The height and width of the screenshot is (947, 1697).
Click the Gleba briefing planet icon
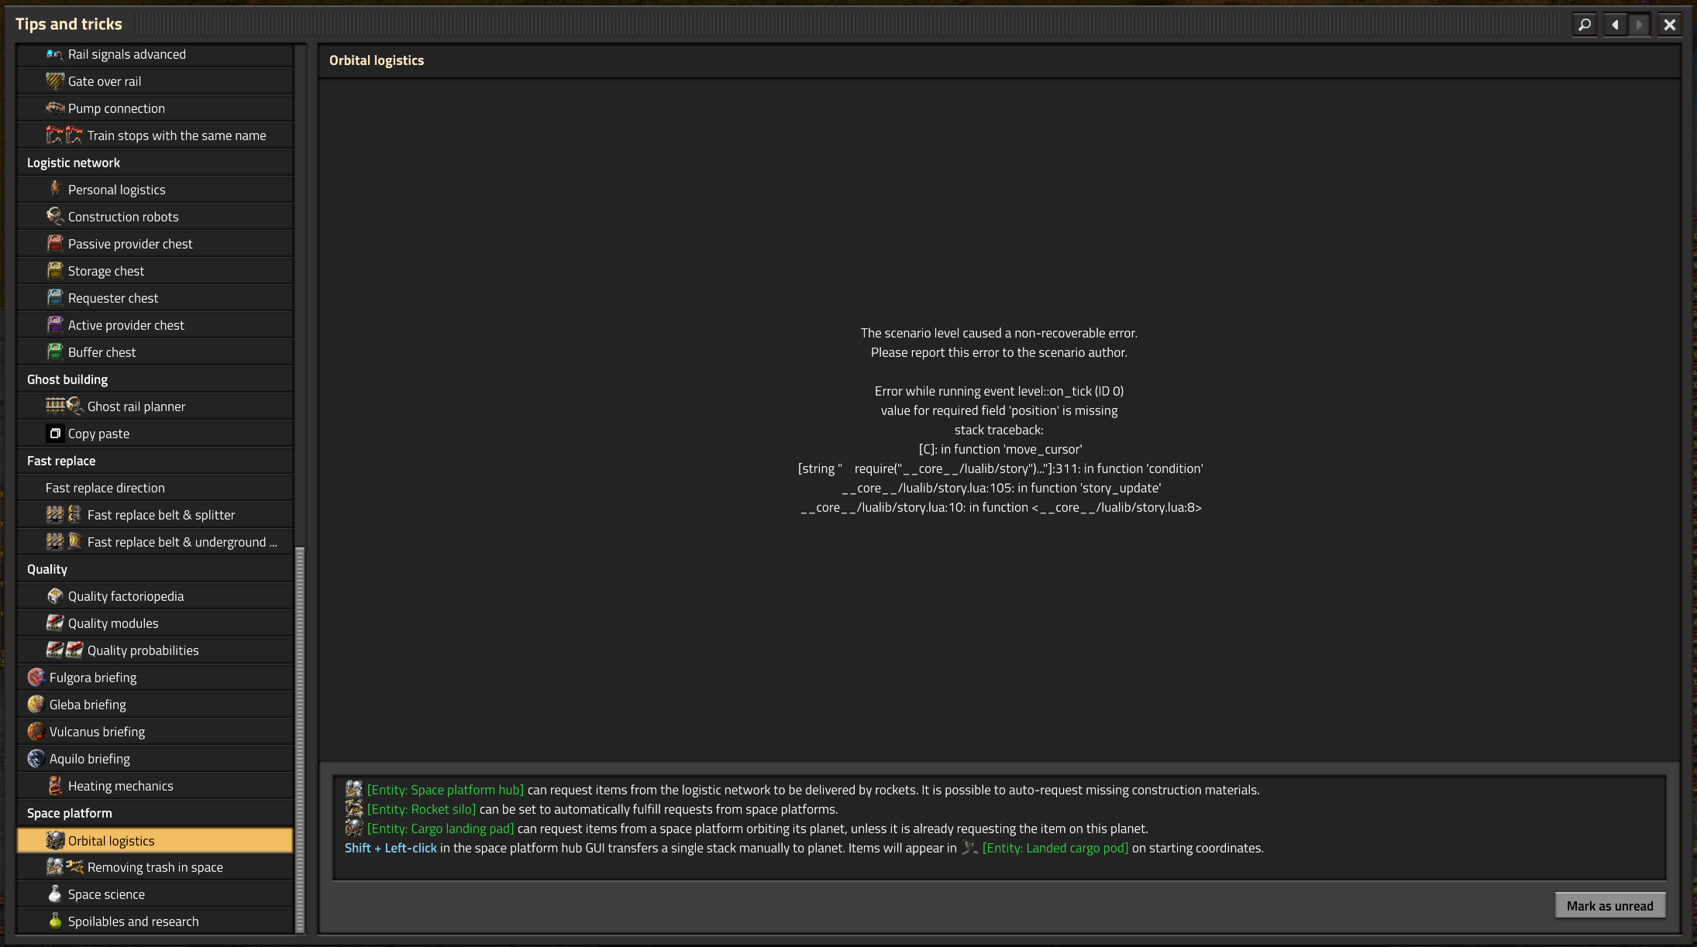[36, 705]
